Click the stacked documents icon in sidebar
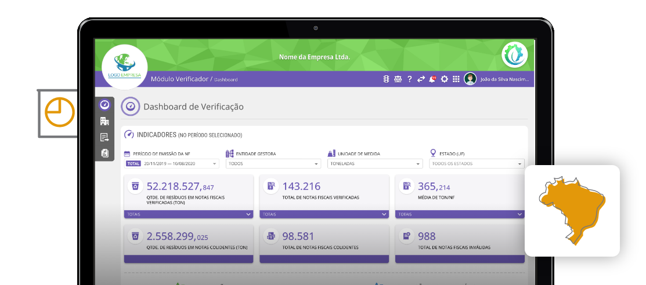This screenshot has height=285, width=646. coord(104,153)
